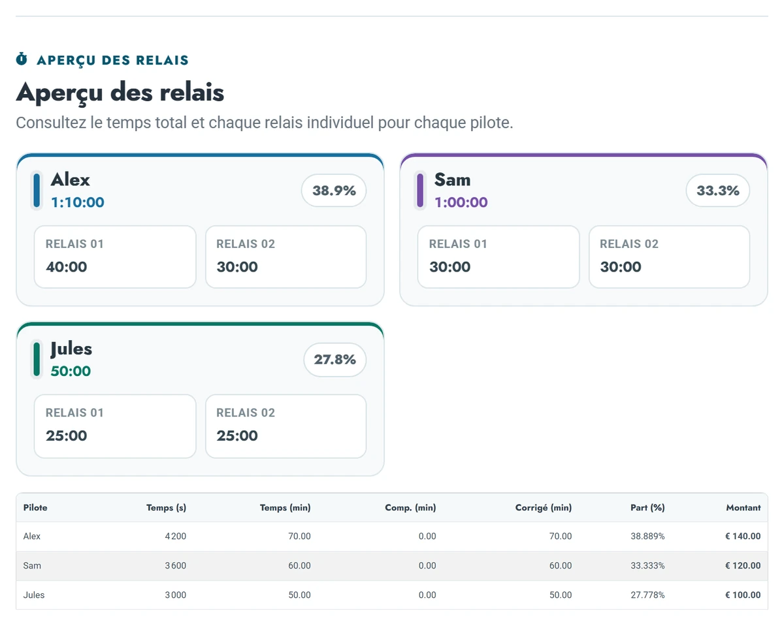
Task: Select the 38.9% share badge for Alex
Action: tap(334, 191)
